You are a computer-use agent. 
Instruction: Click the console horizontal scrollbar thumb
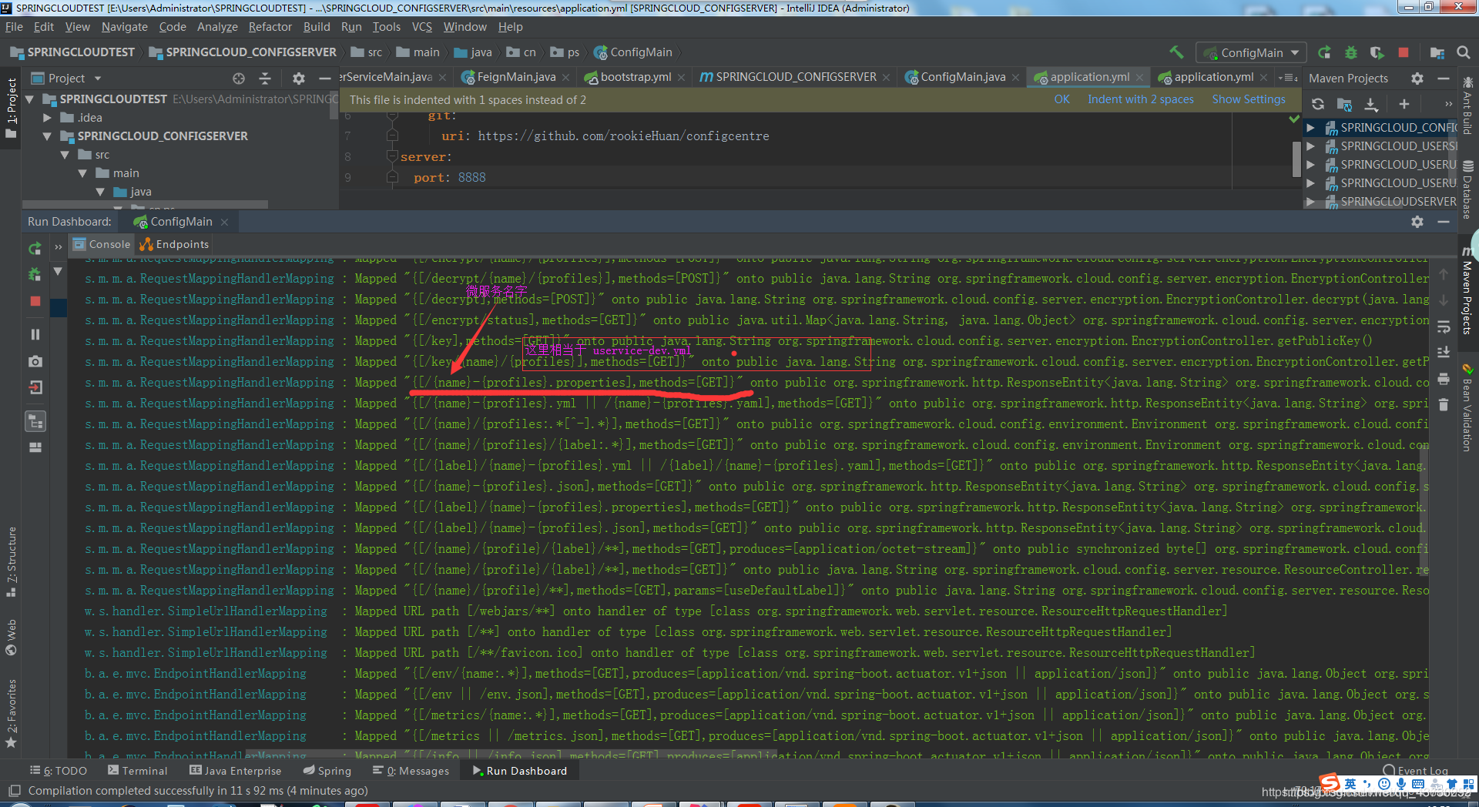[511, 753]
